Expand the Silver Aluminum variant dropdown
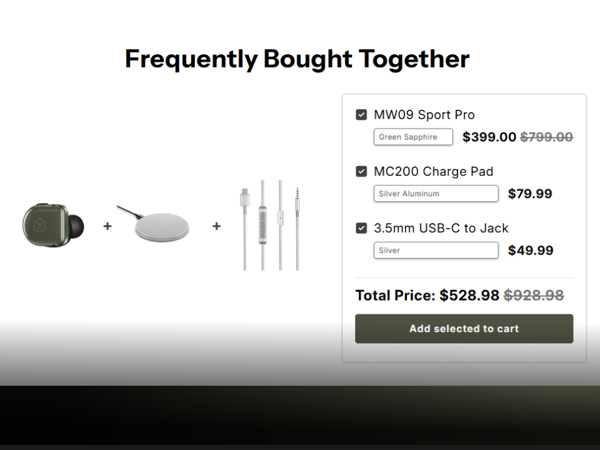 (436, 193)
